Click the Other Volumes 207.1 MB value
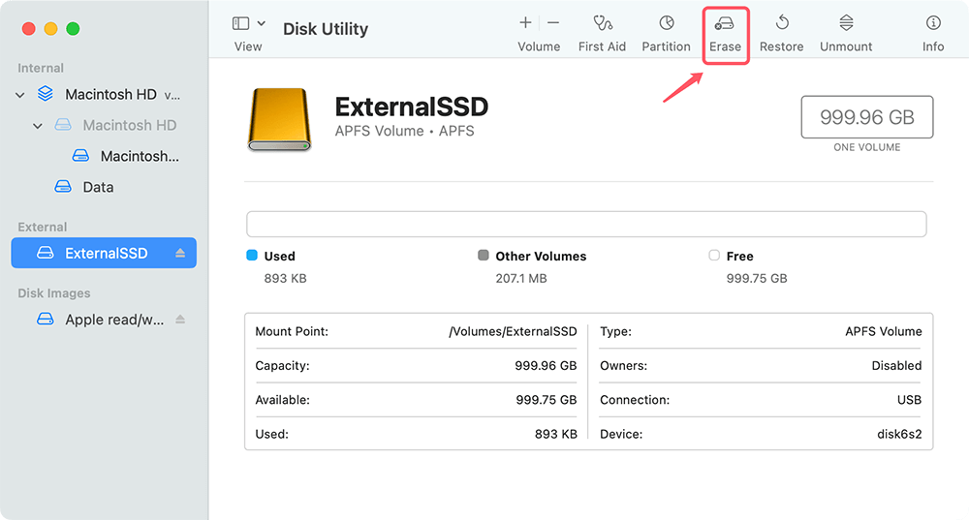The width and height of the screenshot is (969, 520). click(521, 279)
